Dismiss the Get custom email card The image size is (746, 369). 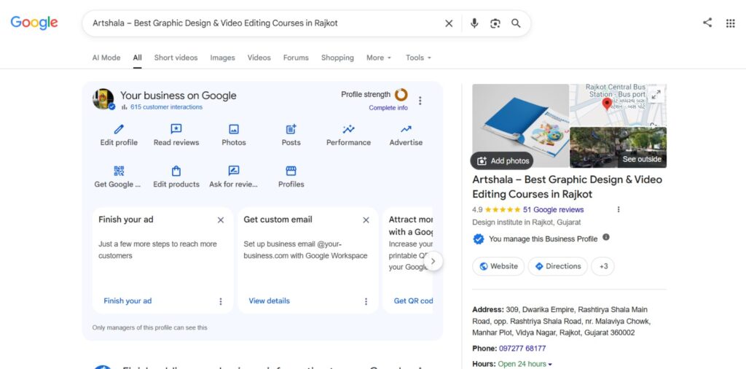click(366, 220)
